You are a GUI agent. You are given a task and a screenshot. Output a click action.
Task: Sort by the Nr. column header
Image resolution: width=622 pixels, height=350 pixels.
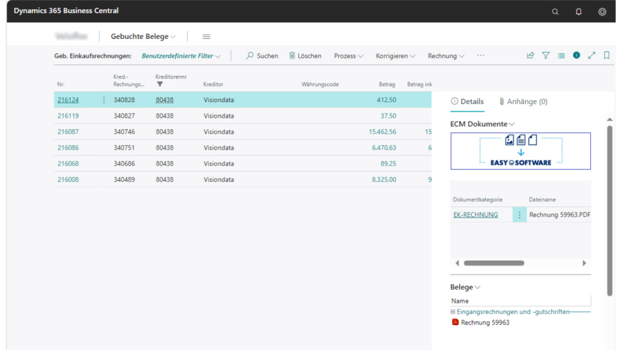click(x=61, y=84)
